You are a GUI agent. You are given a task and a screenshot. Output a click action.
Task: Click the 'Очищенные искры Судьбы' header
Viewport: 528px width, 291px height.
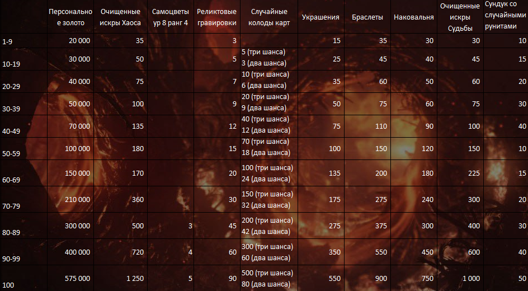460,17
